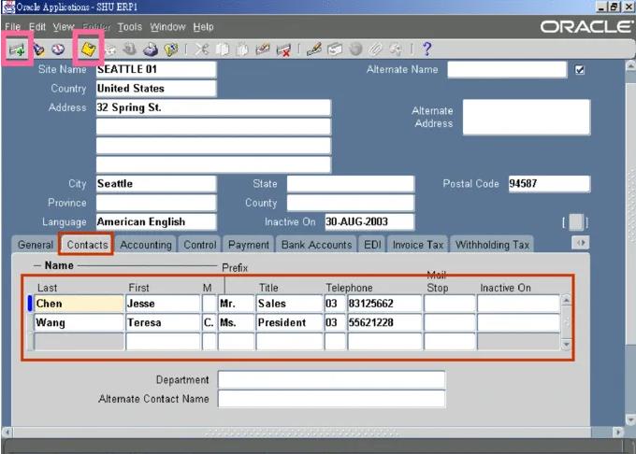Open attachments with the paperclip icon
This screenshot has width=636, height=454.
click(375, 49)
